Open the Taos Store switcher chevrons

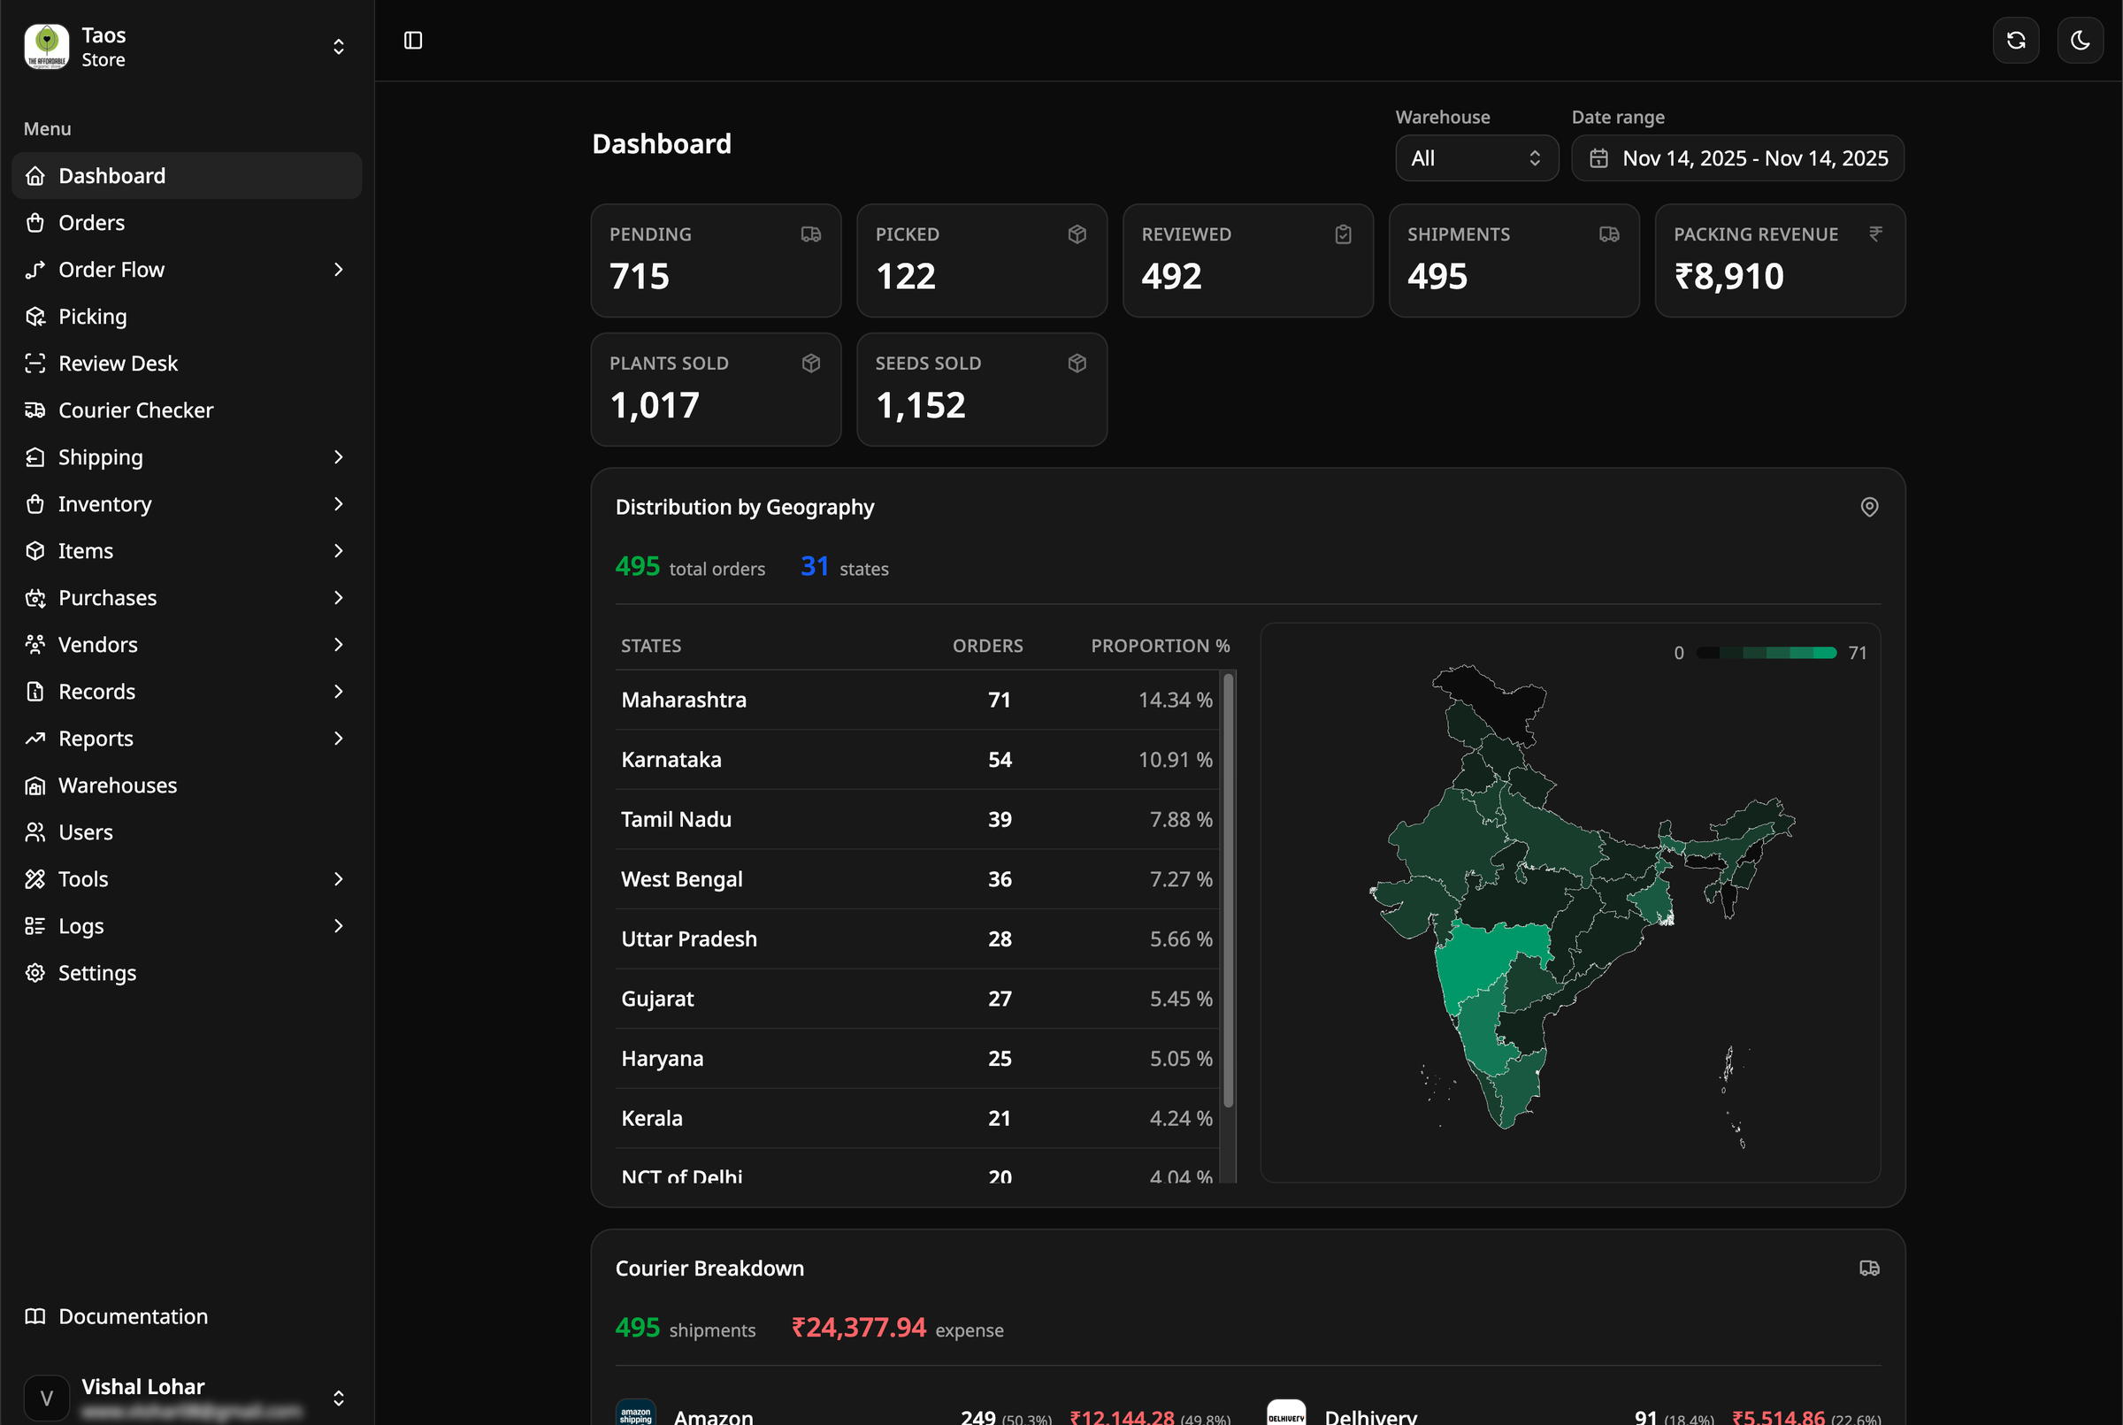click(x=338, y=46)
